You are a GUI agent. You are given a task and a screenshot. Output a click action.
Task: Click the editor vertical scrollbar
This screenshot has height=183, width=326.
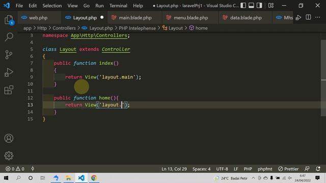(x=323, y=78)
